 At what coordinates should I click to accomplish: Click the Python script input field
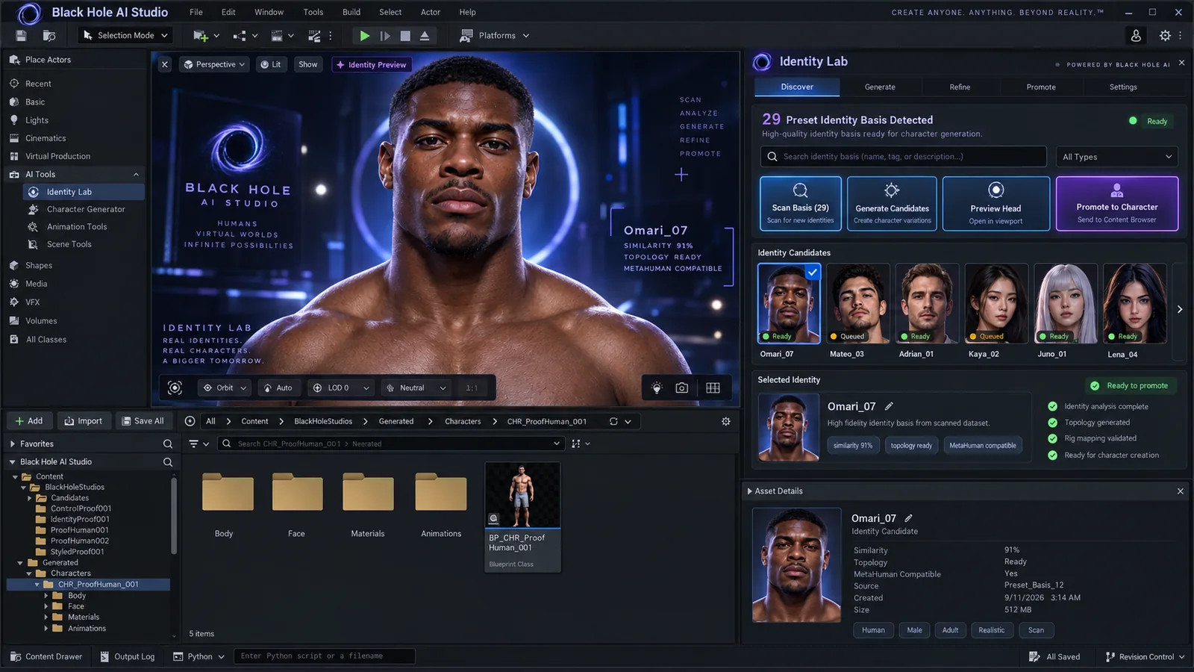[x=324, y=656]
